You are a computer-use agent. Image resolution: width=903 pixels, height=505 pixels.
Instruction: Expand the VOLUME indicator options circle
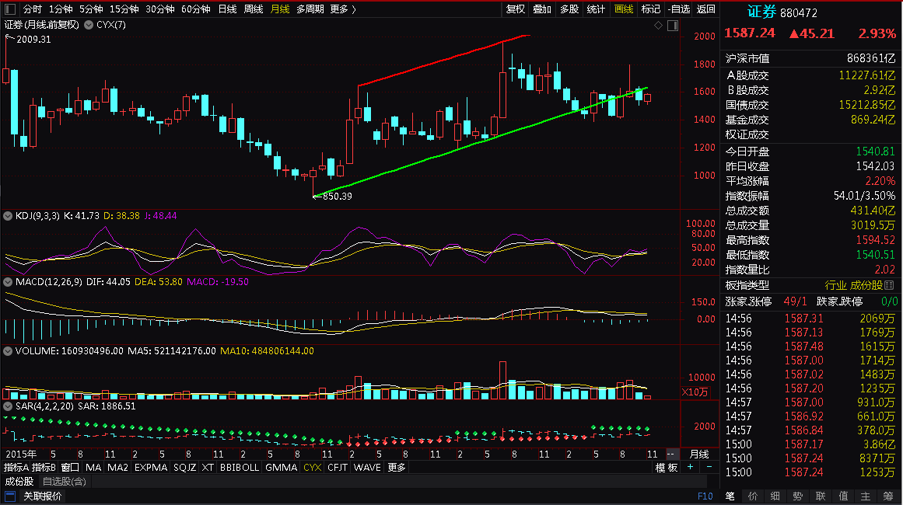tap(8, 351)
